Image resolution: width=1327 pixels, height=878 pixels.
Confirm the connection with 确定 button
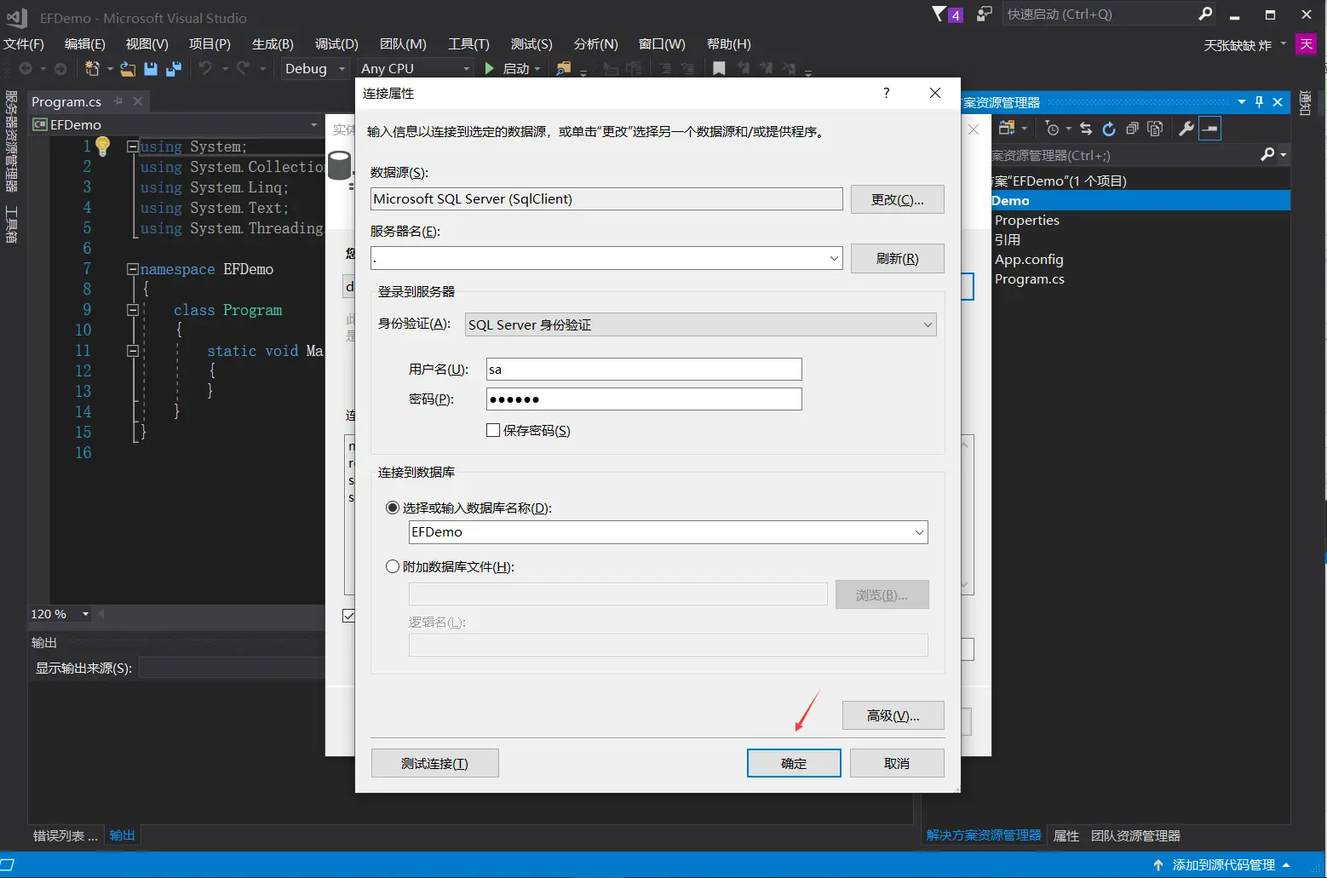[x=794, y=763]
